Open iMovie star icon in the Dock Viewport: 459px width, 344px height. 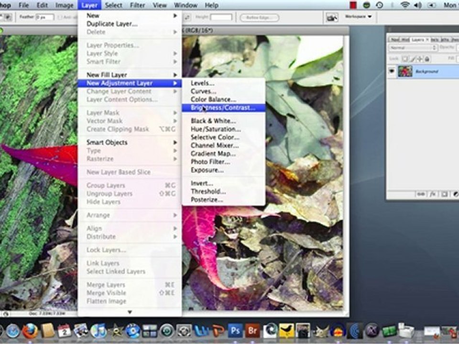coord(116,332)
